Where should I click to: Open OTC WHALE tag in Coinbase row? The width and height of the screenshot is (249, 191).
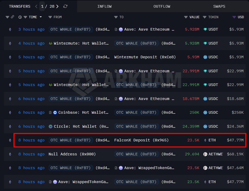coord(137,112)
